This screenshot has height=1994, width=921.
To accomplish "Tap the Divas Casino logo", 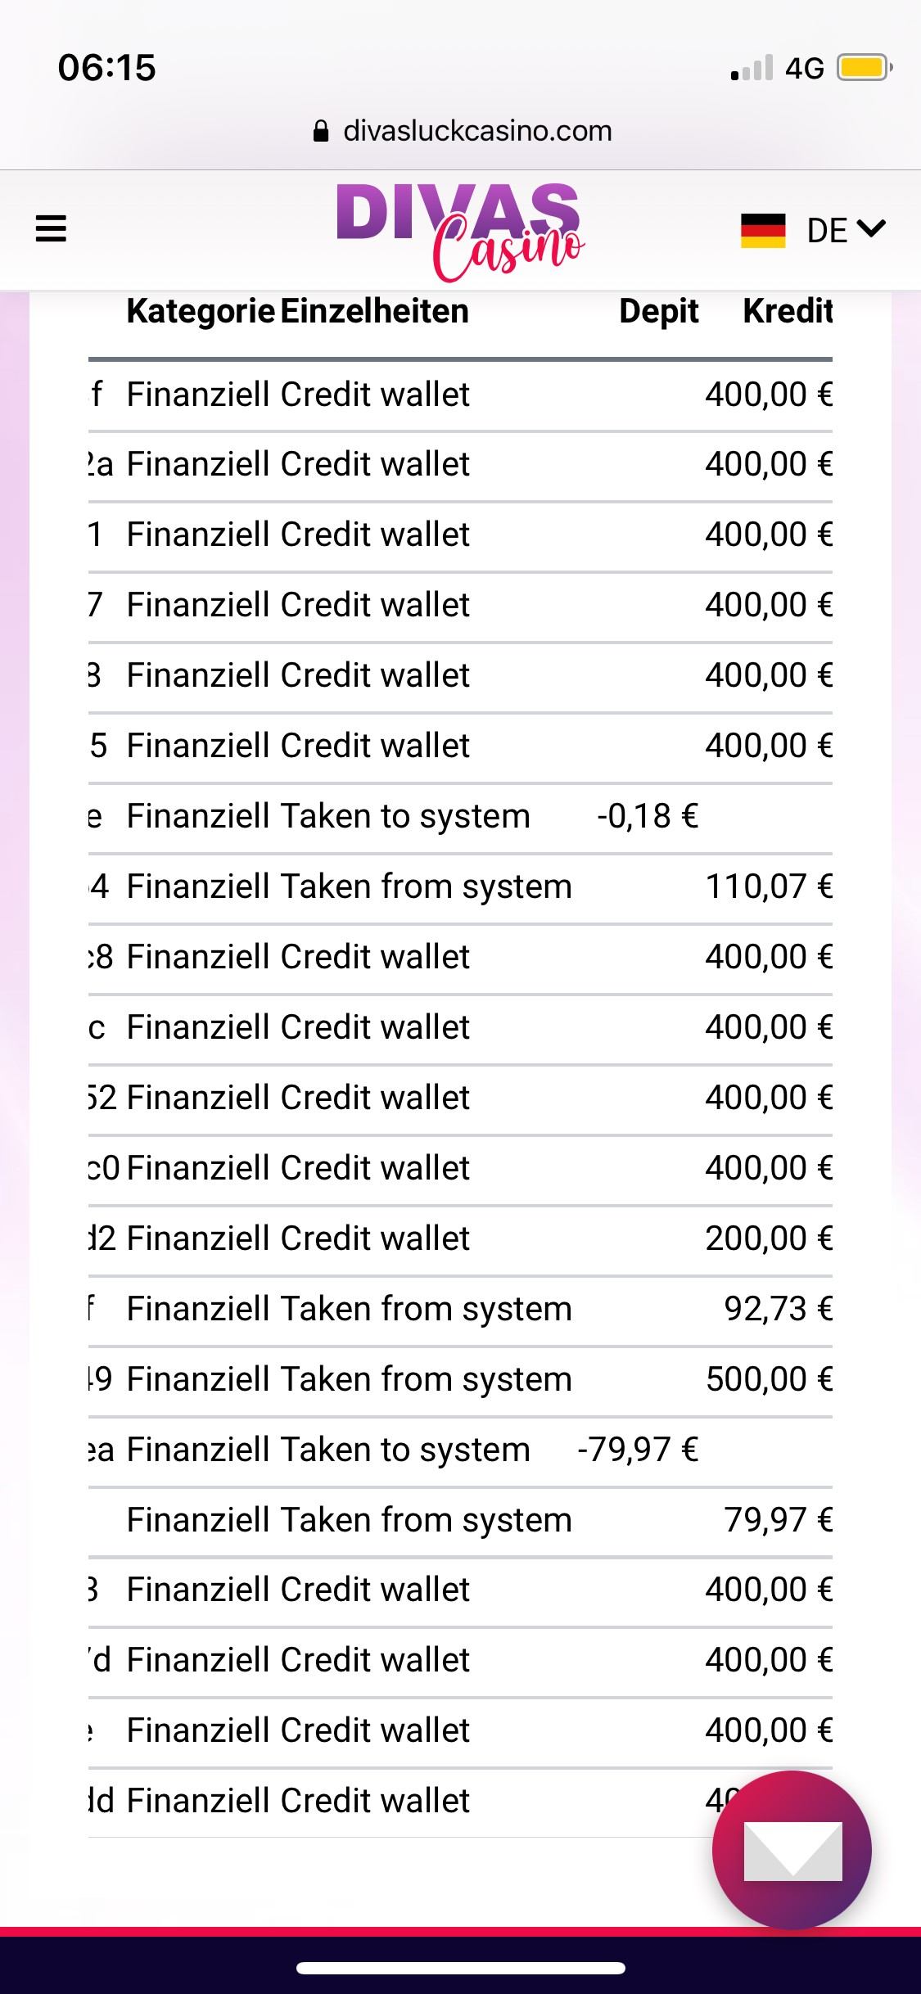I will coord(460,232).
